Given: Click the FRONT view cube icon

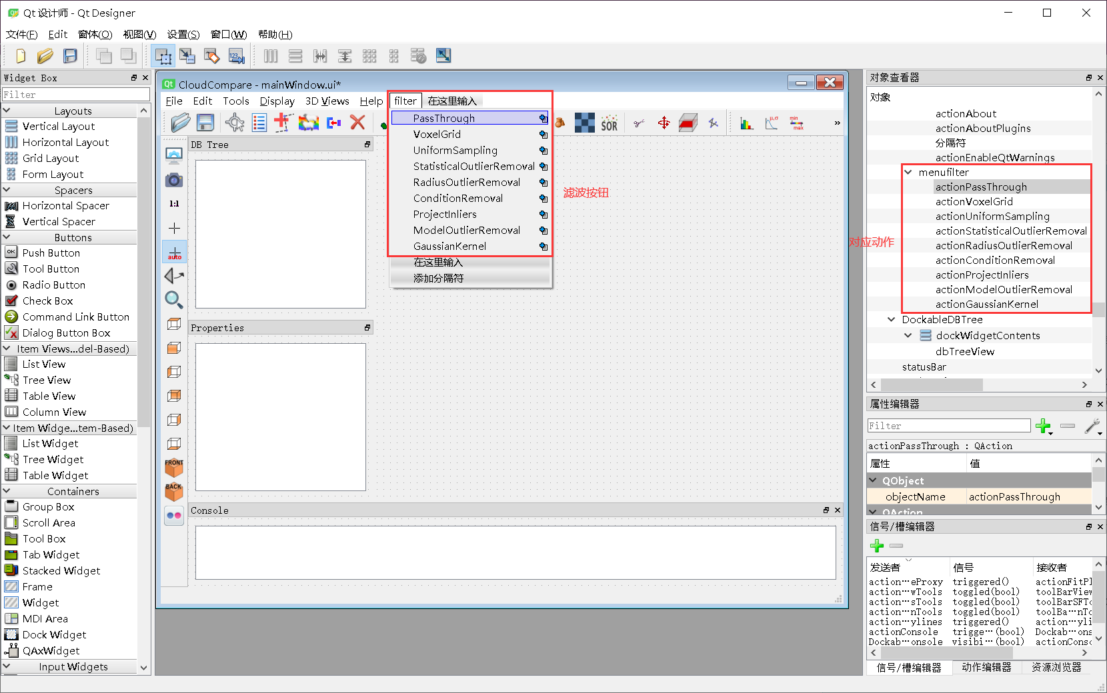Looking at the screenshot, I should (x=174, y=468).
